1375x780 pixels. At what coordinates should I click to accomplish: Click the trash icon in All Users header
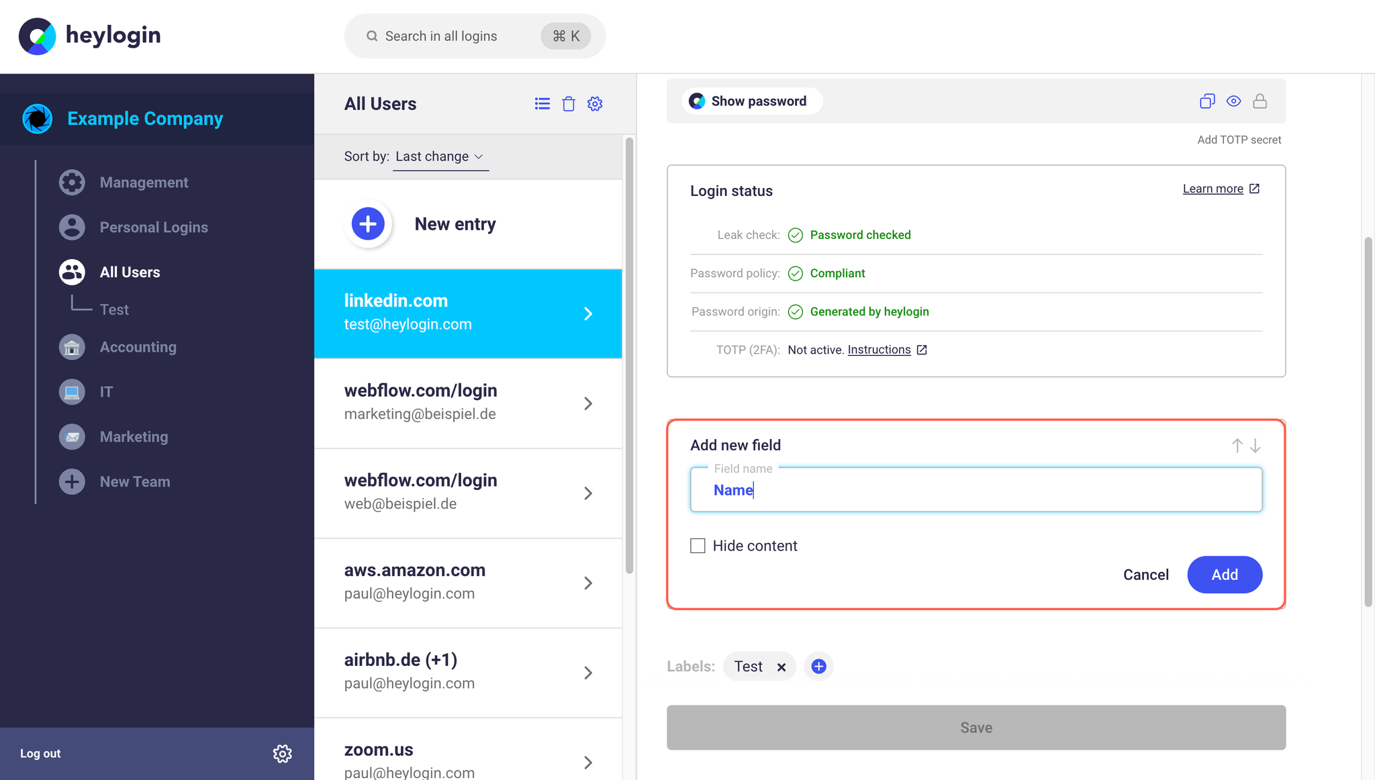tap(569, 104)
